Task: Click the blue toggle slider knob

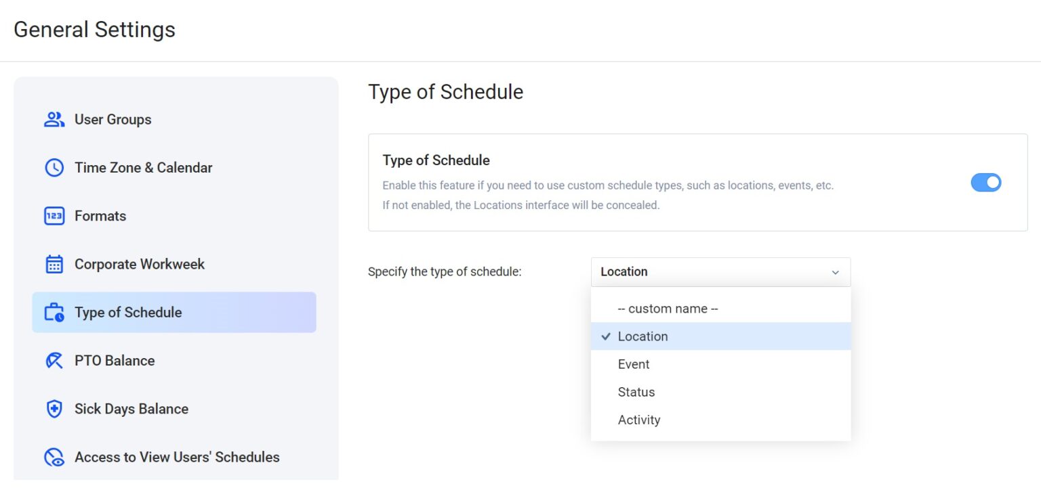Action: [992, 182]
